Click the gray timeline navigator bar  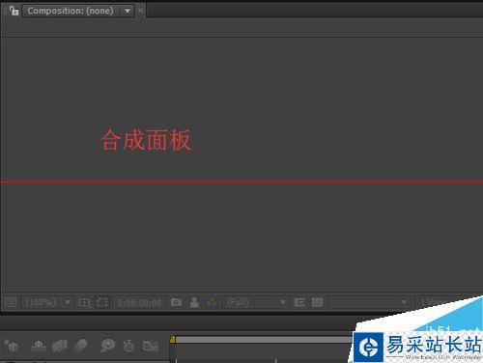[264, 340]
